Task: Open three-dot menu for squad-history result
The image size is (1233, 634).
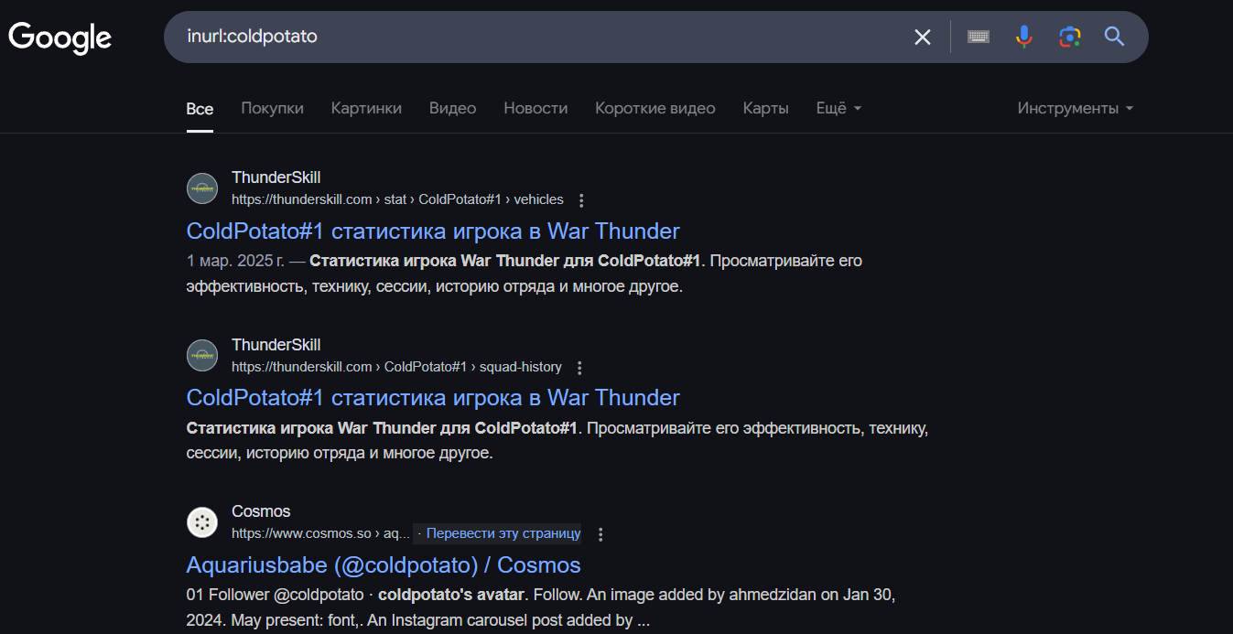Action: (579, 368)
